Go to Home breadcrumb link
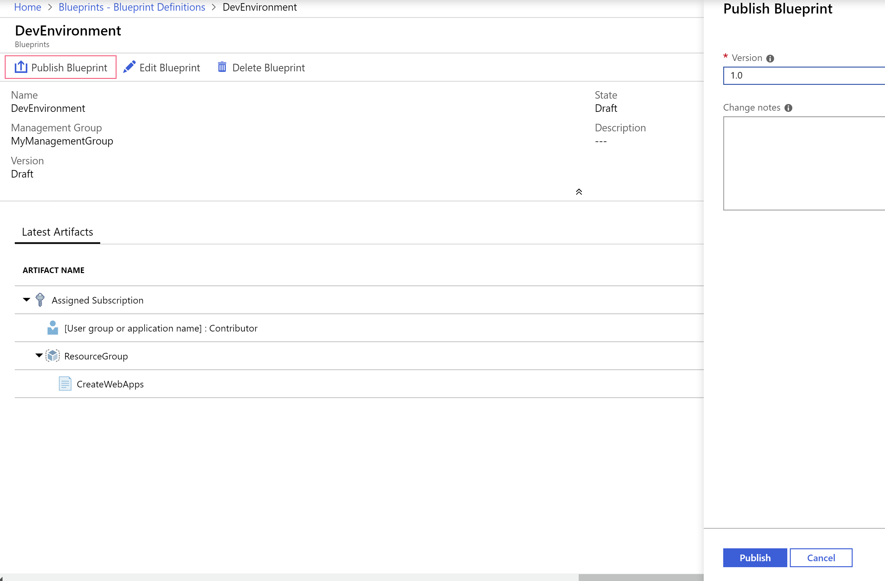 28,7
